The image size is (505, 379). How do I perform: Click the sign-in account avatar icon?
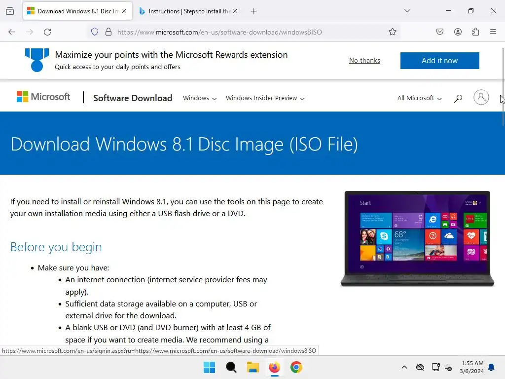click(481, 97)
